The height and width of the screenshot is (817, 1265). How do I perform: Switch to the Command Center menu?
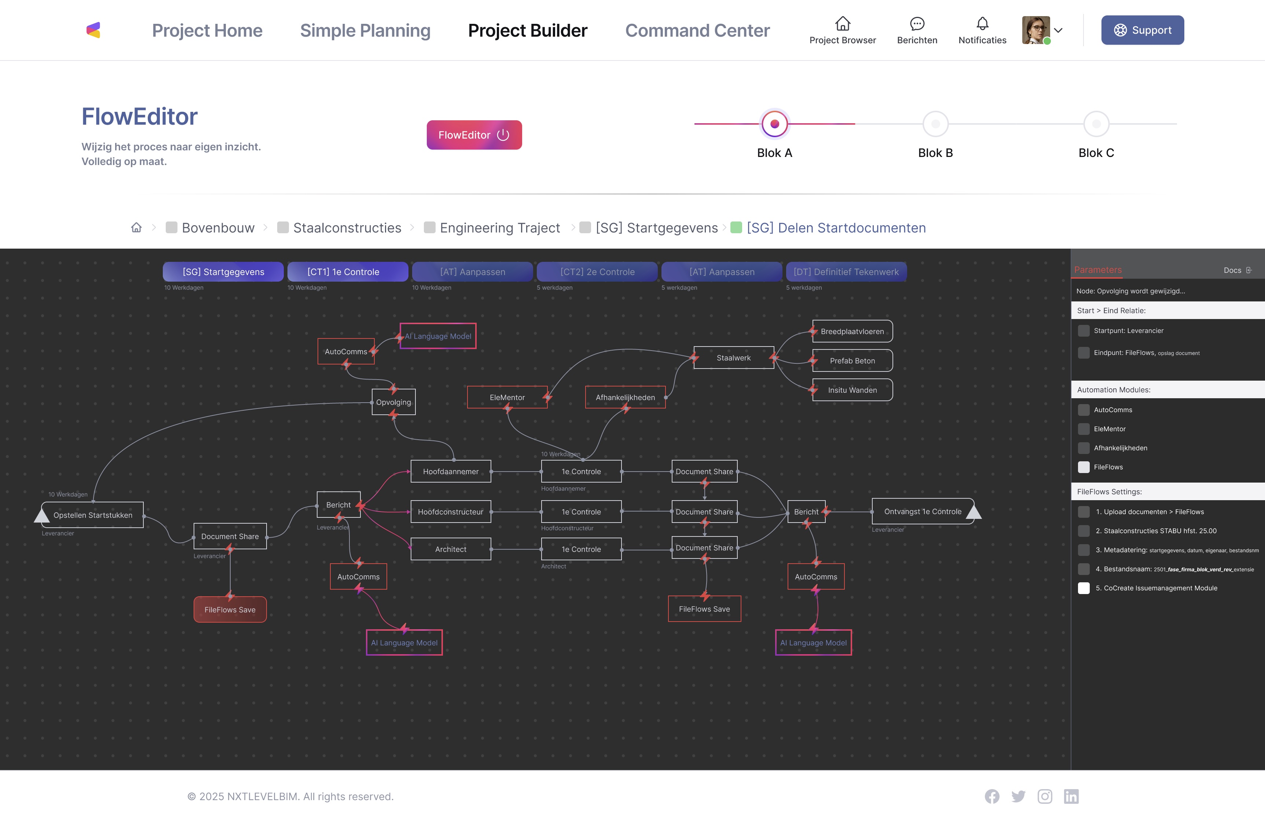[697, 30]
